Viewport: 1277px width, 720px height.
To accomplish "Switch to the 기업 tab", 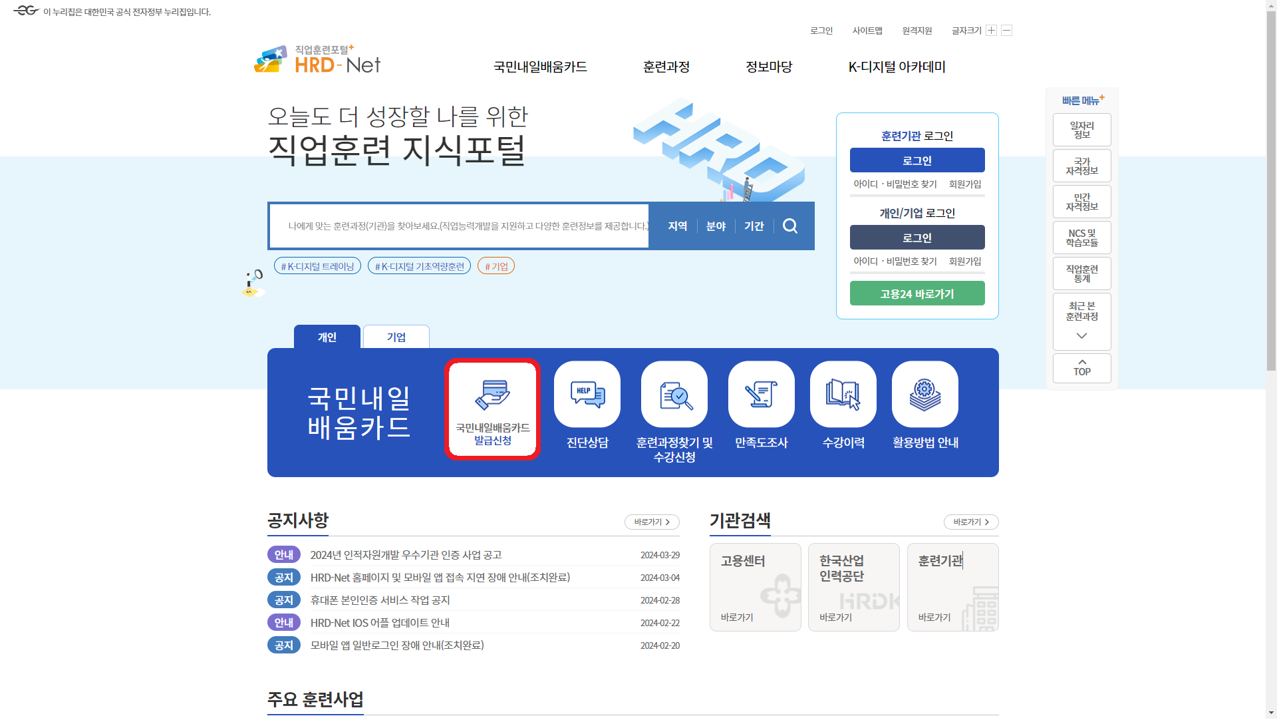I will [x=396, y=337].
